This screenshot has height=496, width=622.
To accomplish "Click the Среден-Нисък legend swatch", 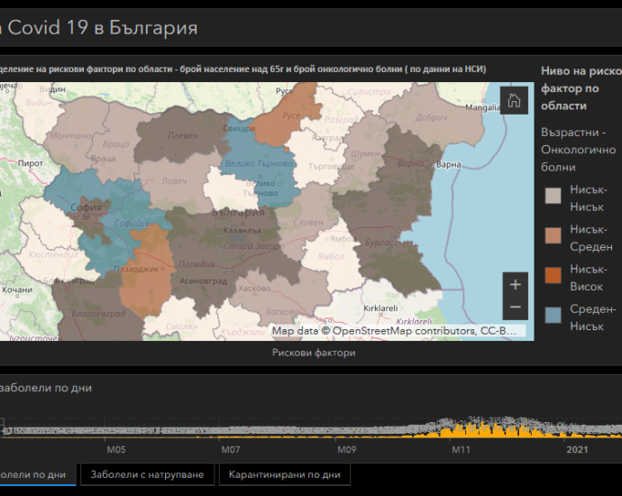I will pos(553,315).
